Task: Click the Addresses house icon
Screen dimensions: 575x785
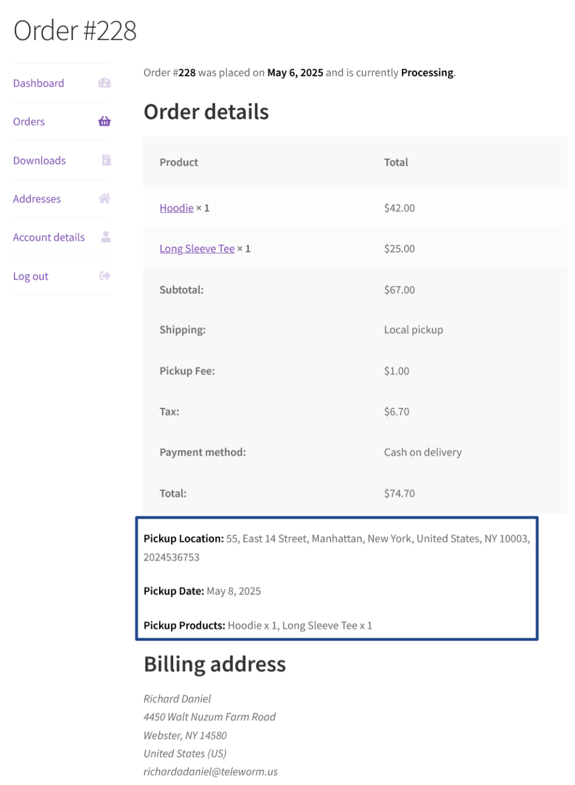Action: coord(105,198)
